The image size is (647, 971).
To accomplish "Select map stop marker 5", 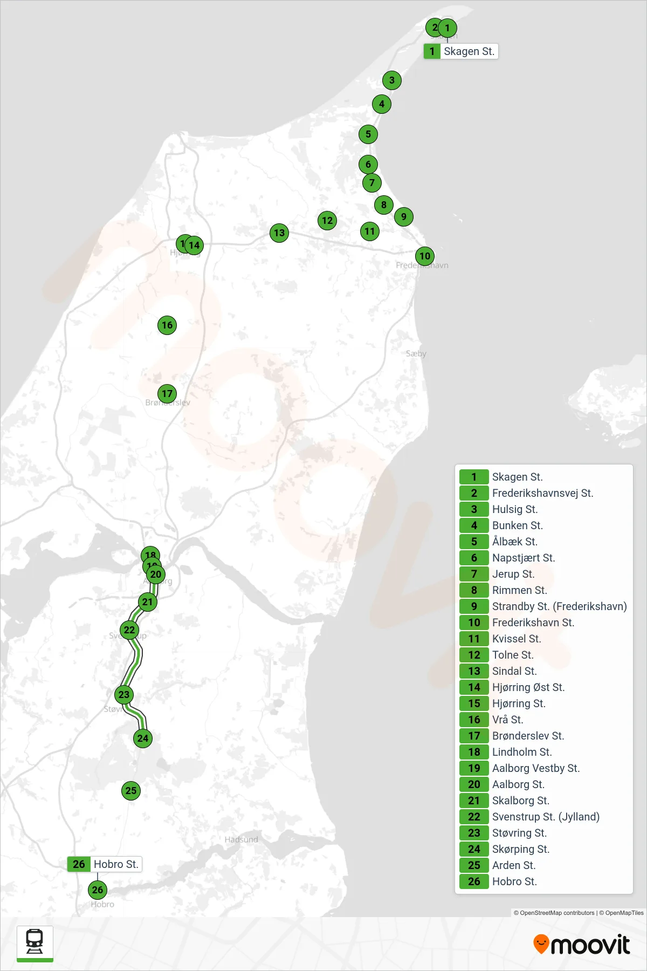I will click(x=368, y=134).
